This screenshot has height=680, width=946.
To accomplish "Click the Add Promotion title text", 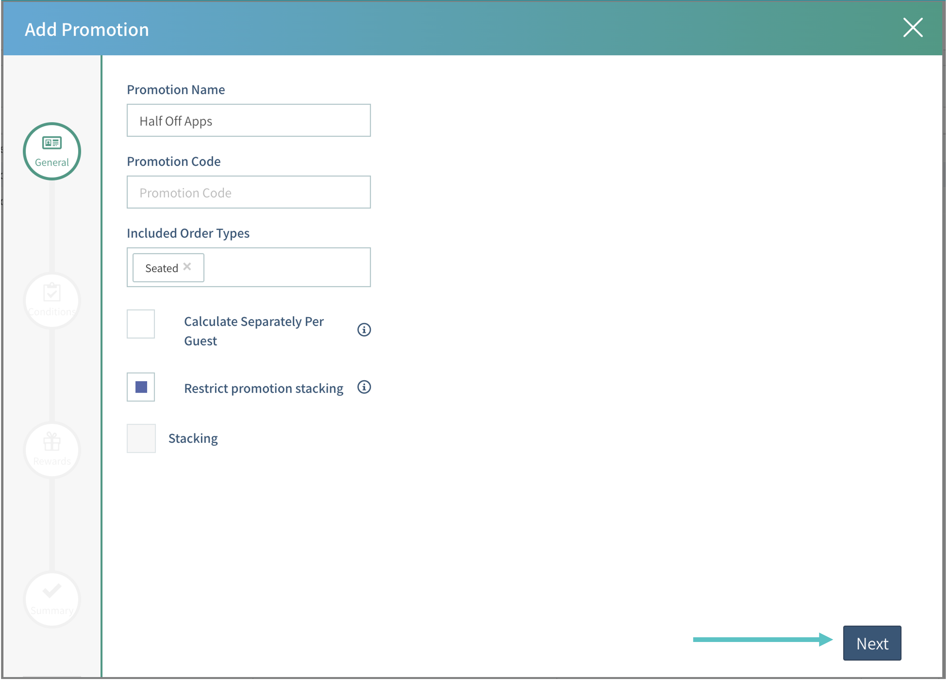I will (x=87, y=30).
